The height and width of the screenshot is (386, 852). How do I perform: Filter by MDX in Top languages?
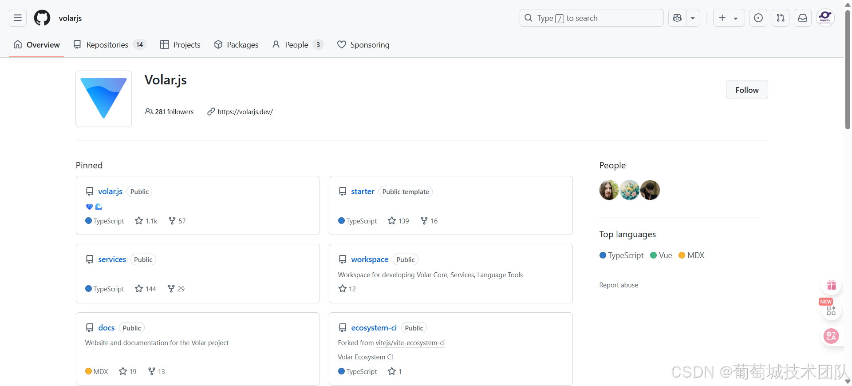click(691, 255)
